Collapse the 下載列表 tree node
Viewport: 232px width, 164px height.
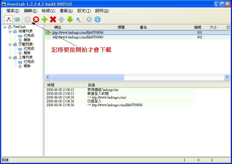(x=10, y=44)
